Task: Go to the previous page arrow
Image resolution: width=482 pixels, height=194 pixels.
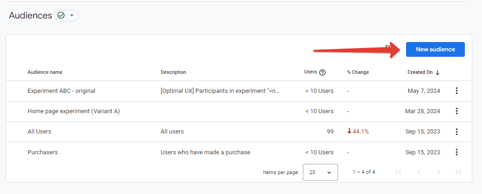Action: click(x=419, y=172)
